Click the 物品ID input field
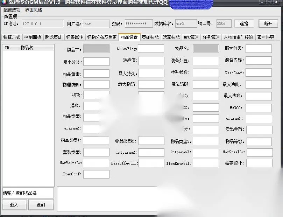Image resolution: width=283 pixels, height=217 pixels. 97,49
